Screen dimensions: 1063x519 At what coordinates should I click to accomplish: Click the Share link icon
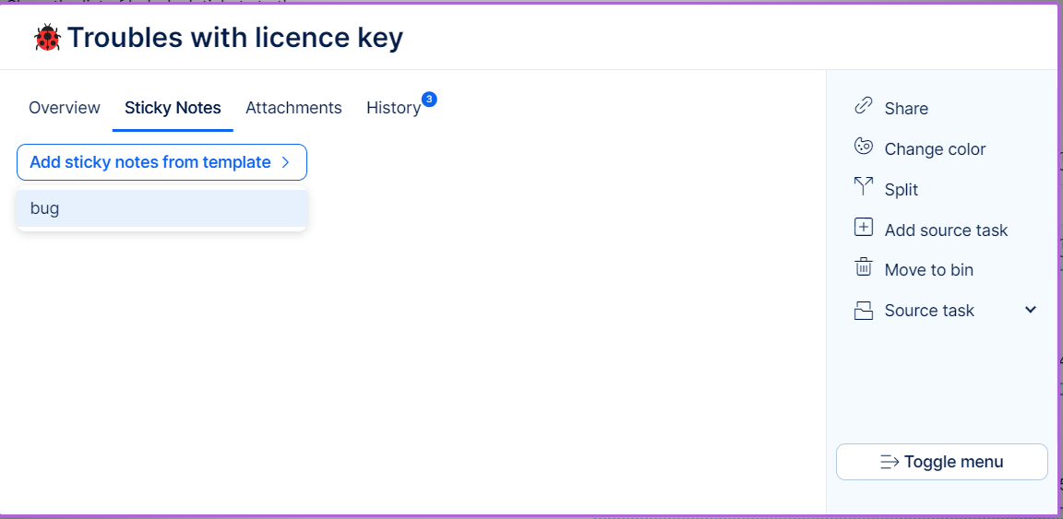864,106
